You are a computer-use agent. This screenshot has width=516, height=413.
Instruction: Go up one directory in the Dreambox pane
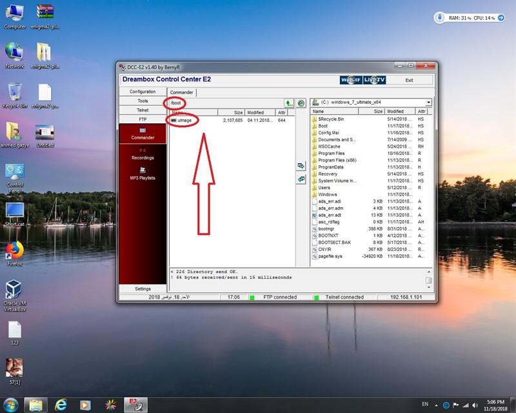pos(288,103)
